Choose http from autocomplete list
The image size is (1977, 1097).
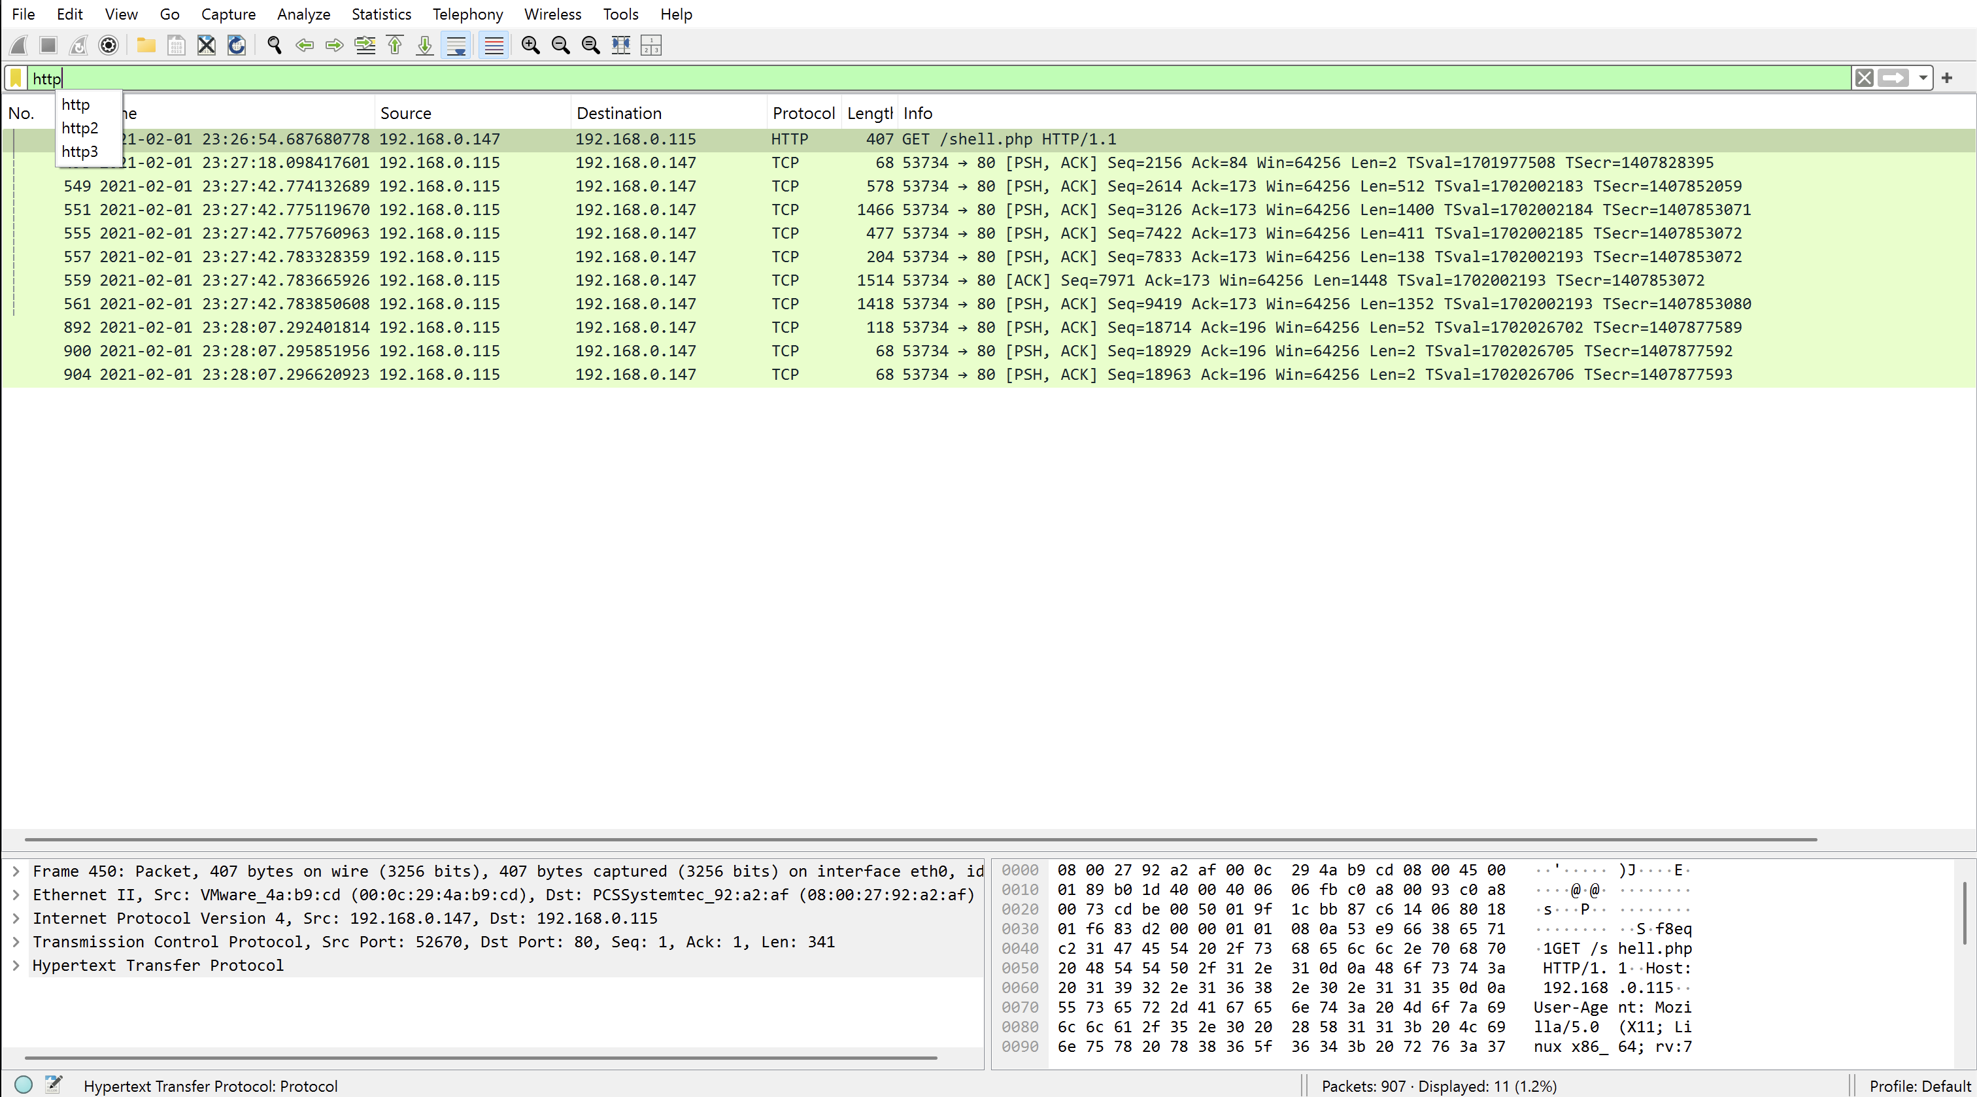pyautogui.click(x=89, y=105)
